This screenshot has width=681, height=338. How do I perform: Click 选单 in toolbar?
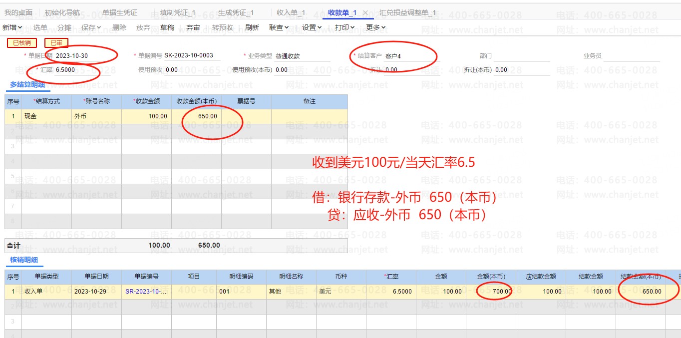(40, 27)
